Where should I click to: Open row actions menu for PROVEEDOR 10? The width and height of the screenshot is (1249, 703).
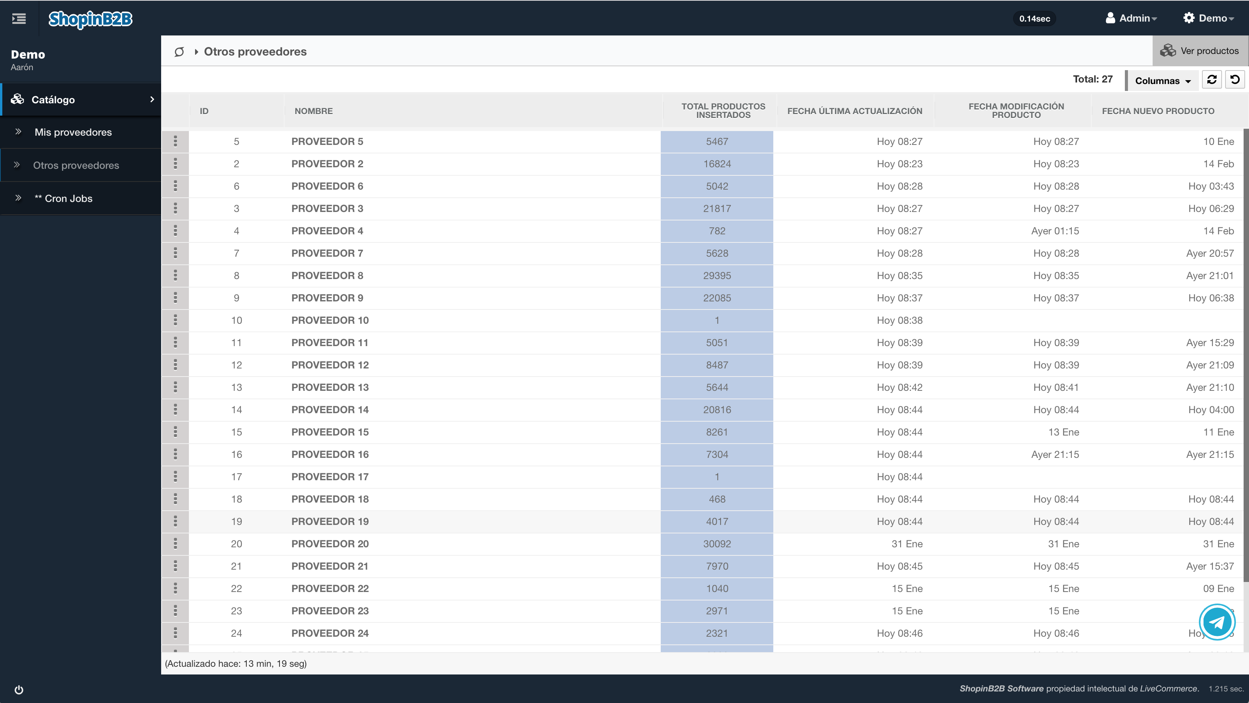coord(175,320)
